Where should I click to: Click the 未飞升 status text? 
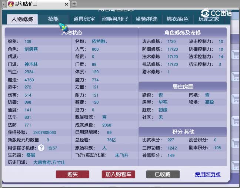[122, 155]
